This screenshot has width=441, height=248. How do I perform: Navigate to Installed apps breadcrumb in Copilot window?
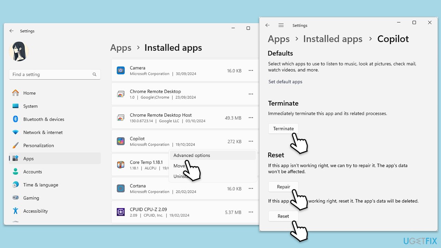coord(333,39)
